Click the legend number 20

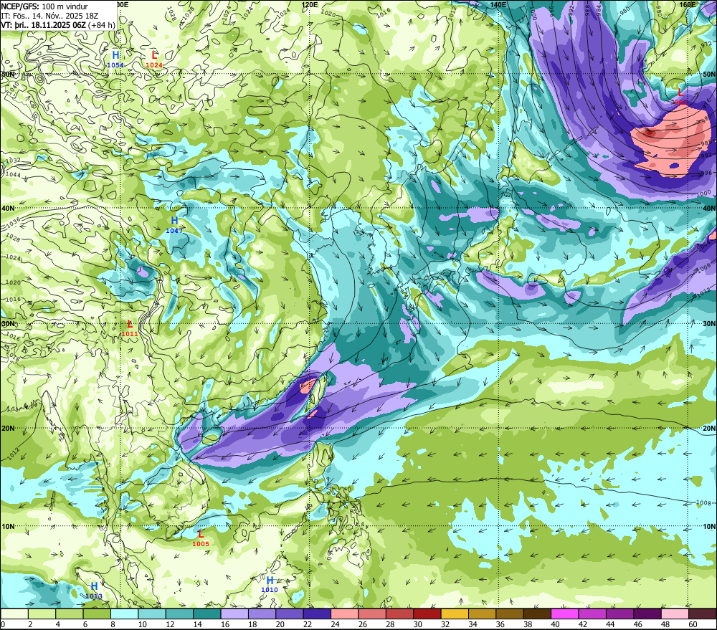tap(280, 624)
